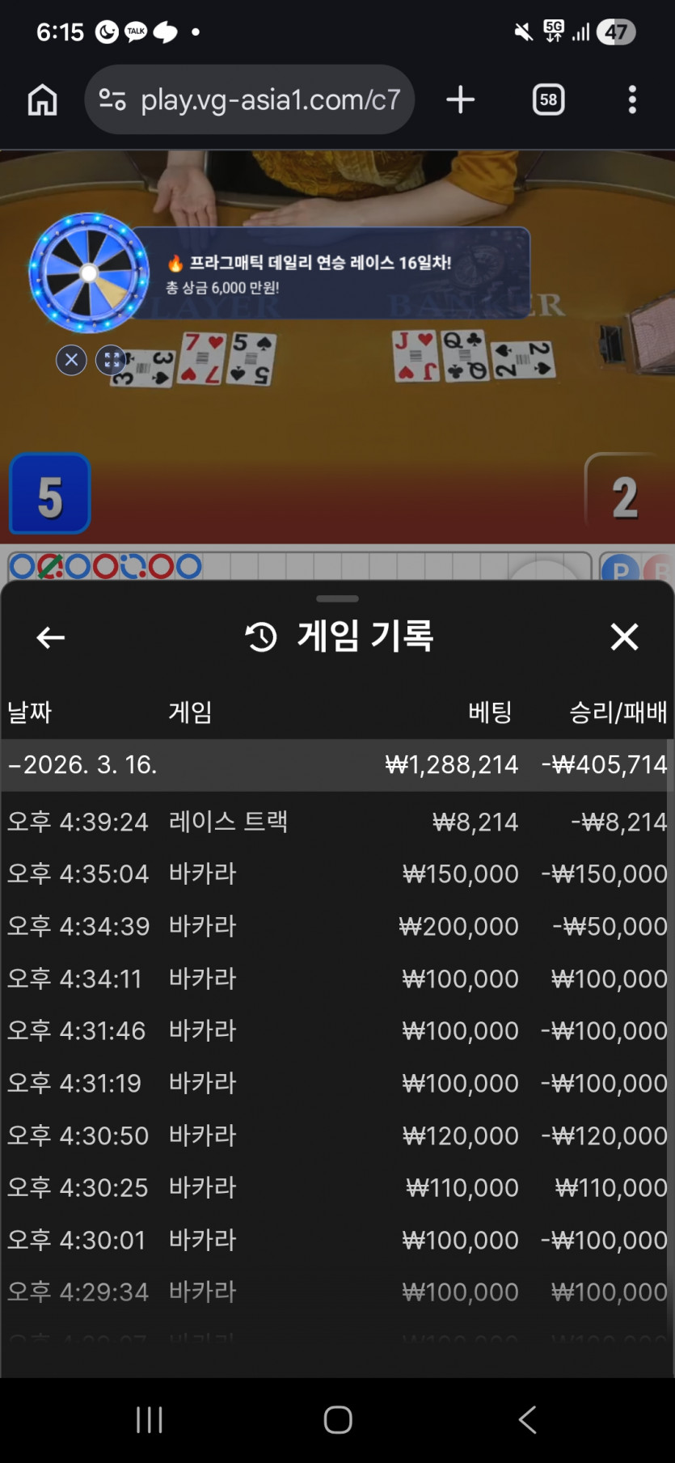675x1463 pixels.
Task: Expand the race wheel promo widget
Action: [x=111, y=359]
